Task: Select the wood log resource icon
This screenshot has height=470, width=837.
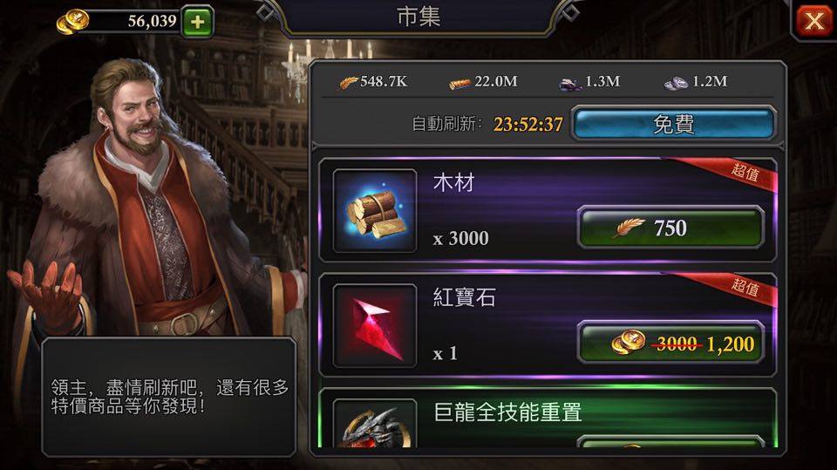Action: 459,83
